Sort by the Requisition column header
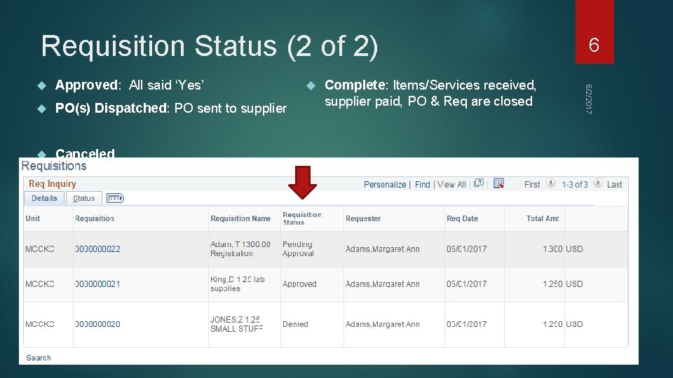 [x=95, y=218]
